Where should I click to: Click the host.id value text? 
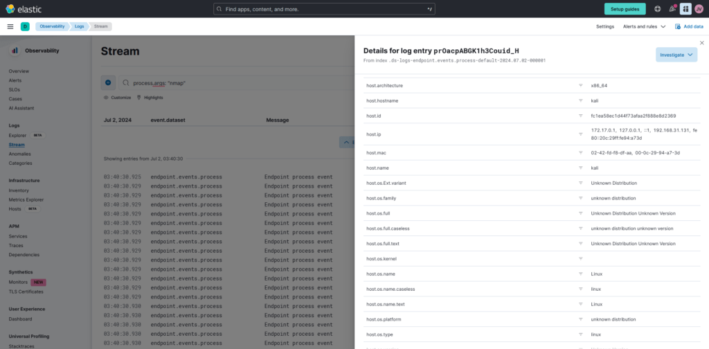point(634,116)
